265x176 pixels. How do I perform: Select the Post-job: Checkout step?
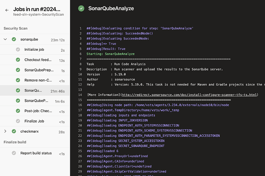coord(38,111)
